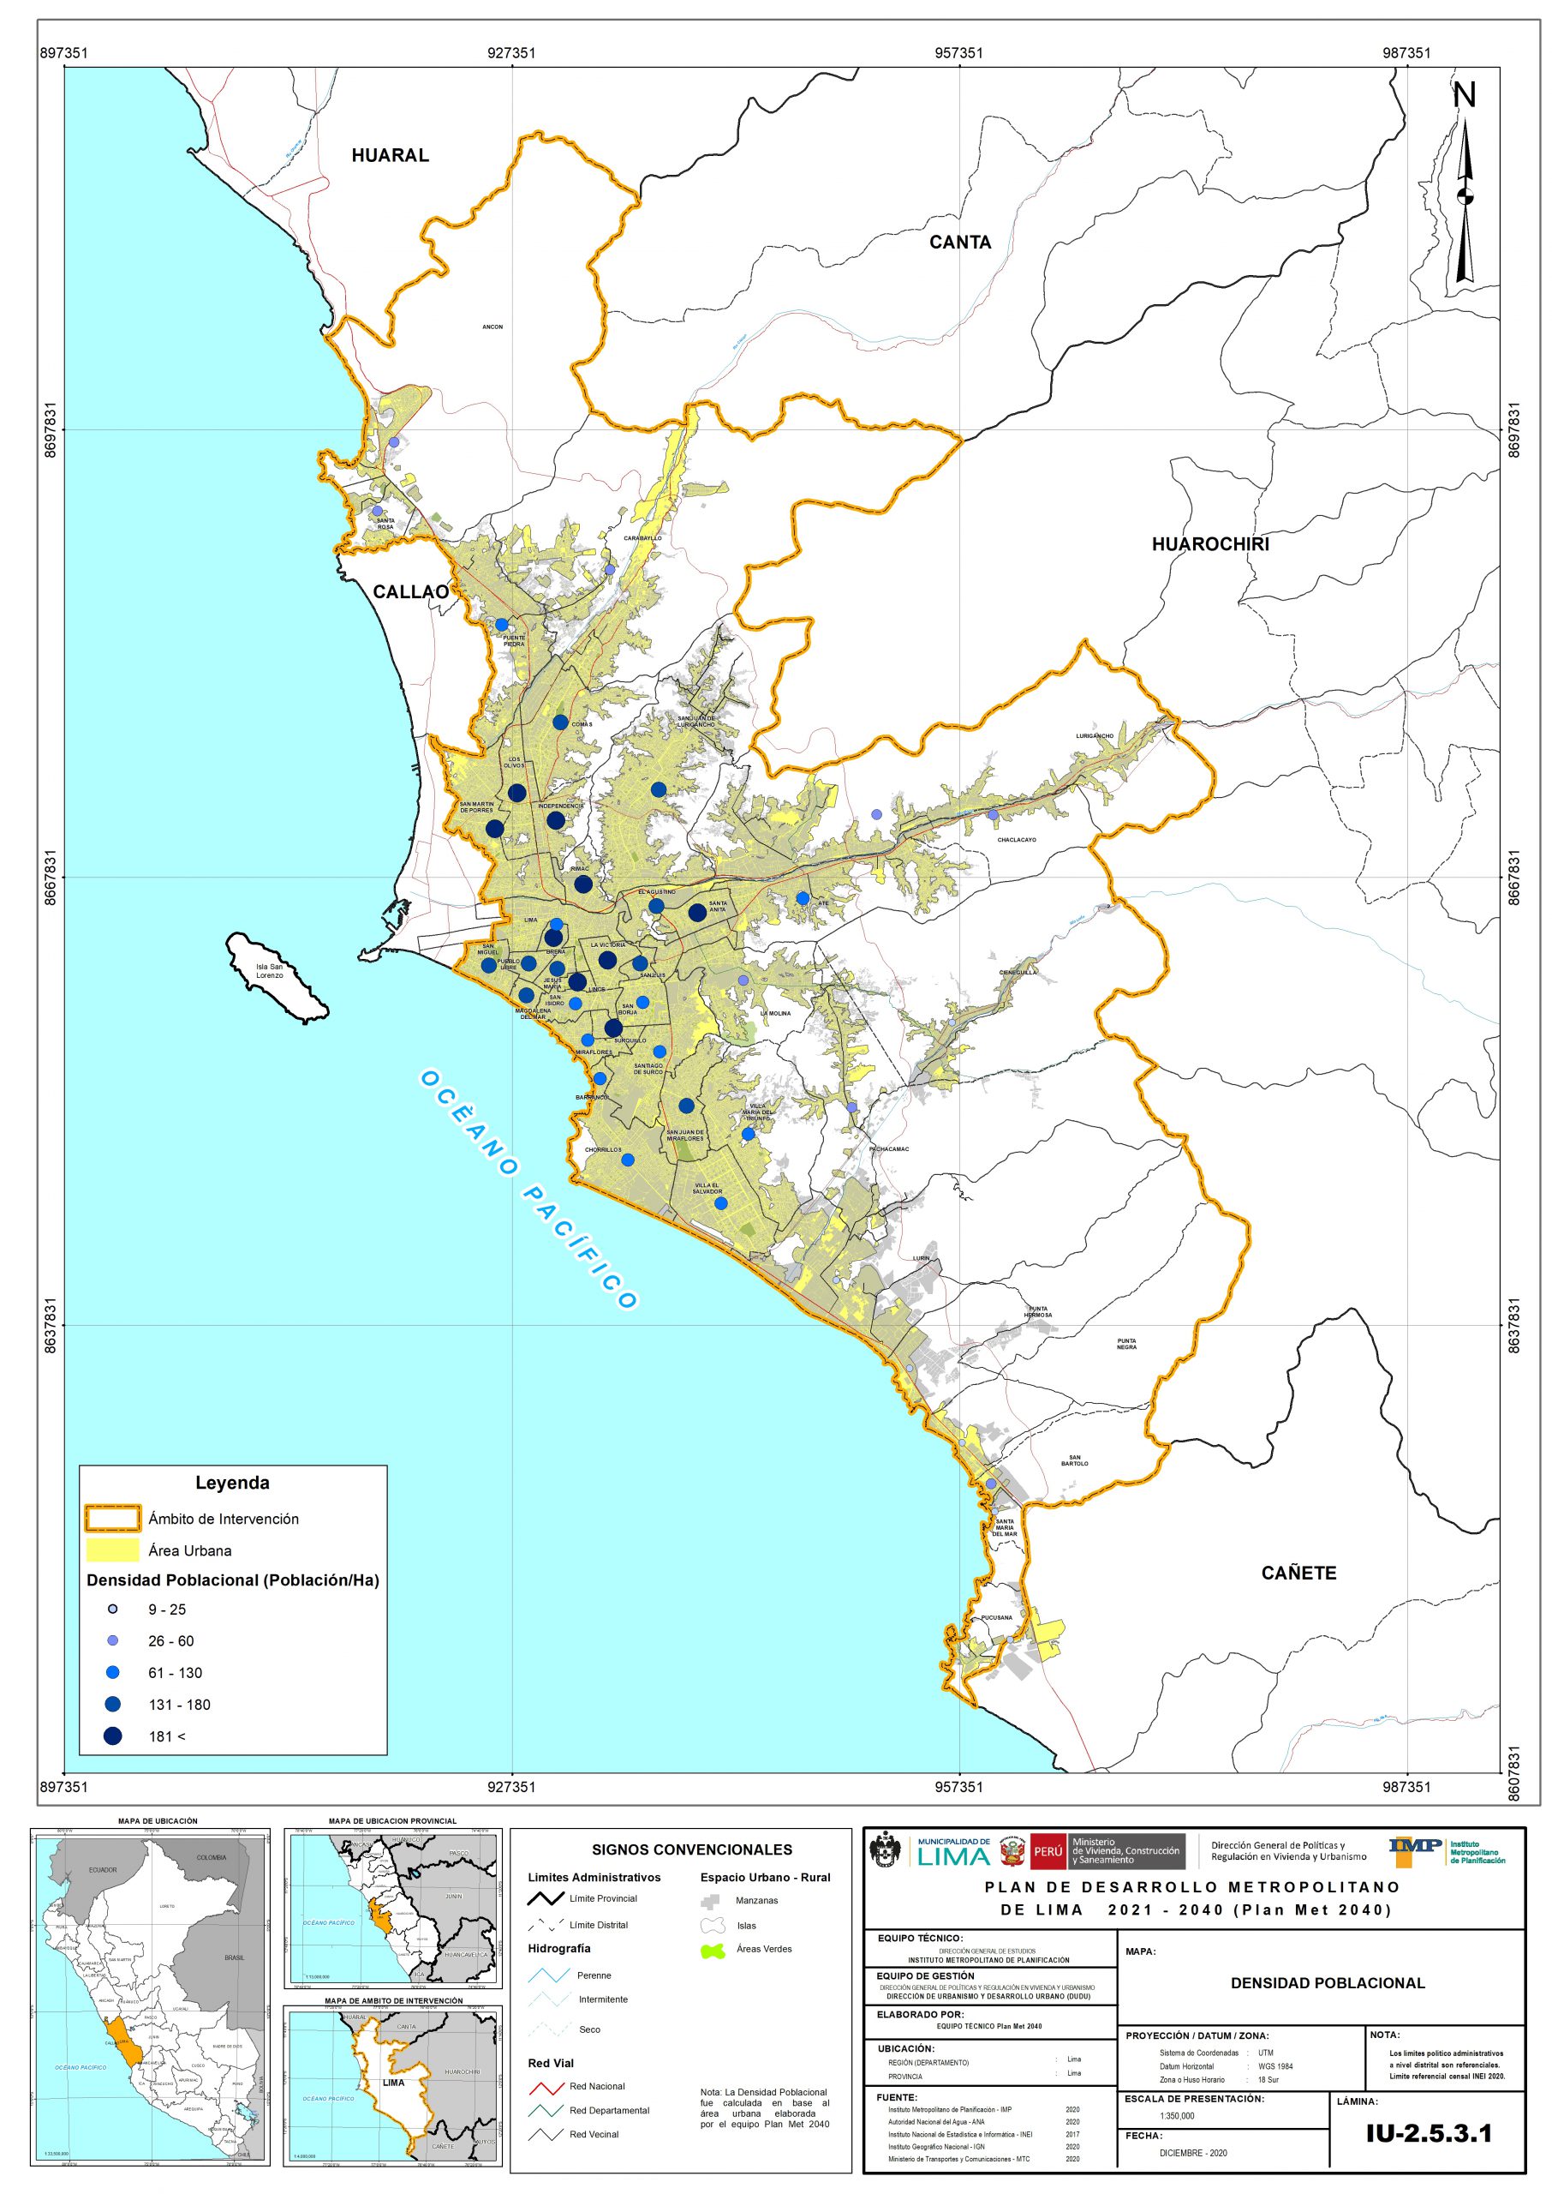This screenshot has height=2194, width=1552.
Task: Click the 61 - 130 density legend circle
Action: click(x=113, y=1672)
